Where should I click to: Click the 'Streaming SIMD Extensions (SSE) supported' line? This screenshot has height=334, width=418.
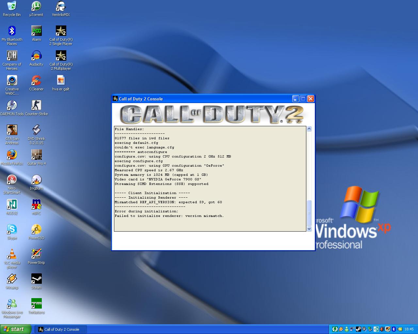pos(161,184)
